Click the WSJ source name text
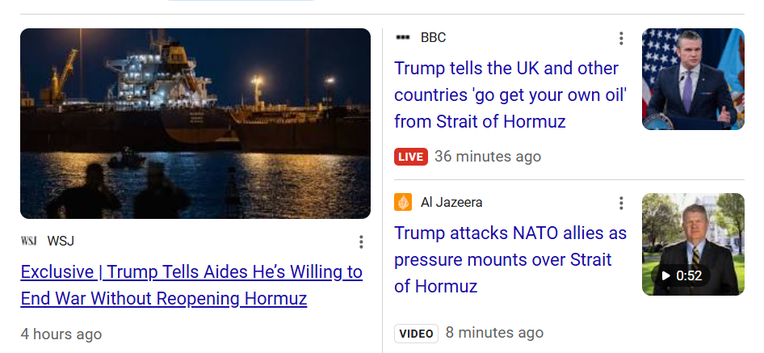This screenshot has width=764, height=353. pos(61,241)
